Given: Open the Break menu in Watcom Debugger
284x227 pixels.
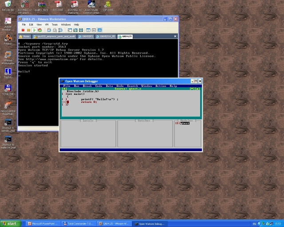Looking at the screenshot, I should (87, 86).
